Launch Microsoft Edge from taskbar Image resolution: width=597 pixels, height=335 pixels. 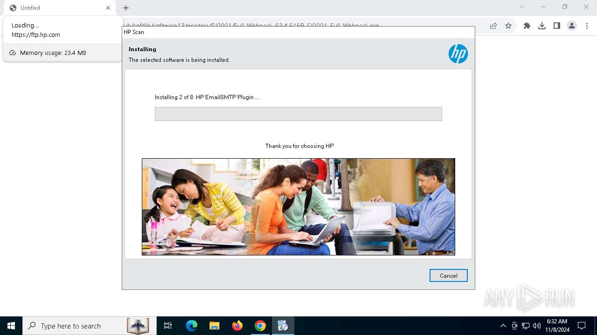[192, 326]
